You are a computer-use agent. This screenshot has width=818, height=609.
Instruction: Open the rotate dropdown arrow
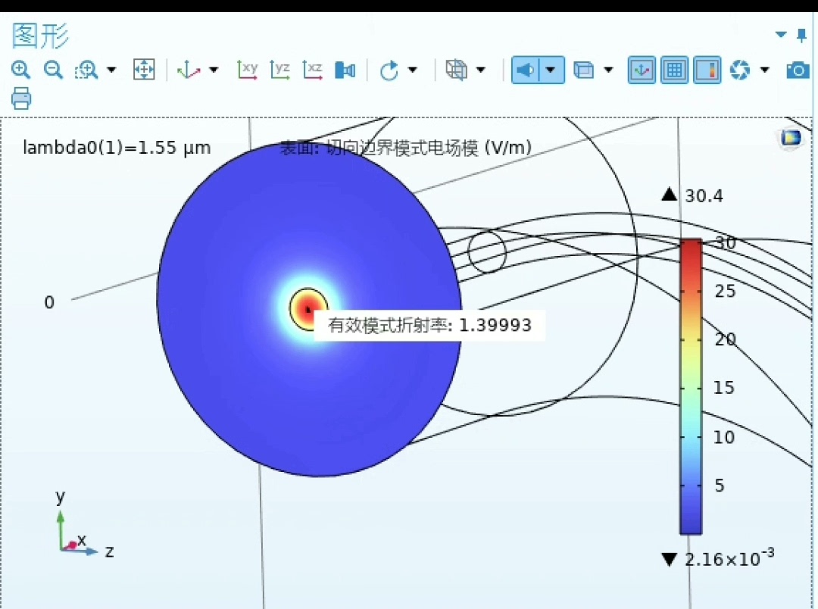(x=413, y=70)
